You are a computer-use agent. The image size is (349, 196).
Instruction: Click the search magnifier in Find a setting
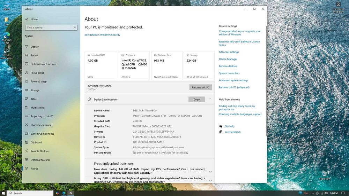[x=75, y=28]
